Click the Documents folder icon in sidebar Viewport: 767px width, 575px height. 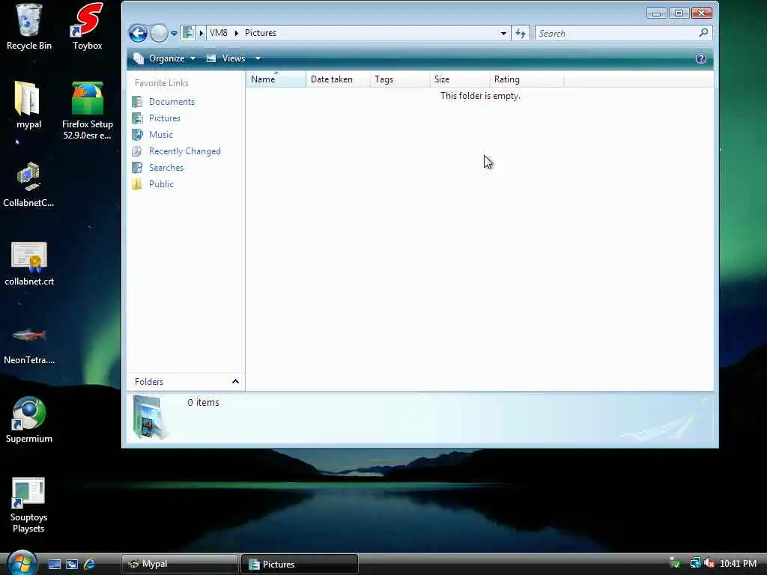(138, 102)
